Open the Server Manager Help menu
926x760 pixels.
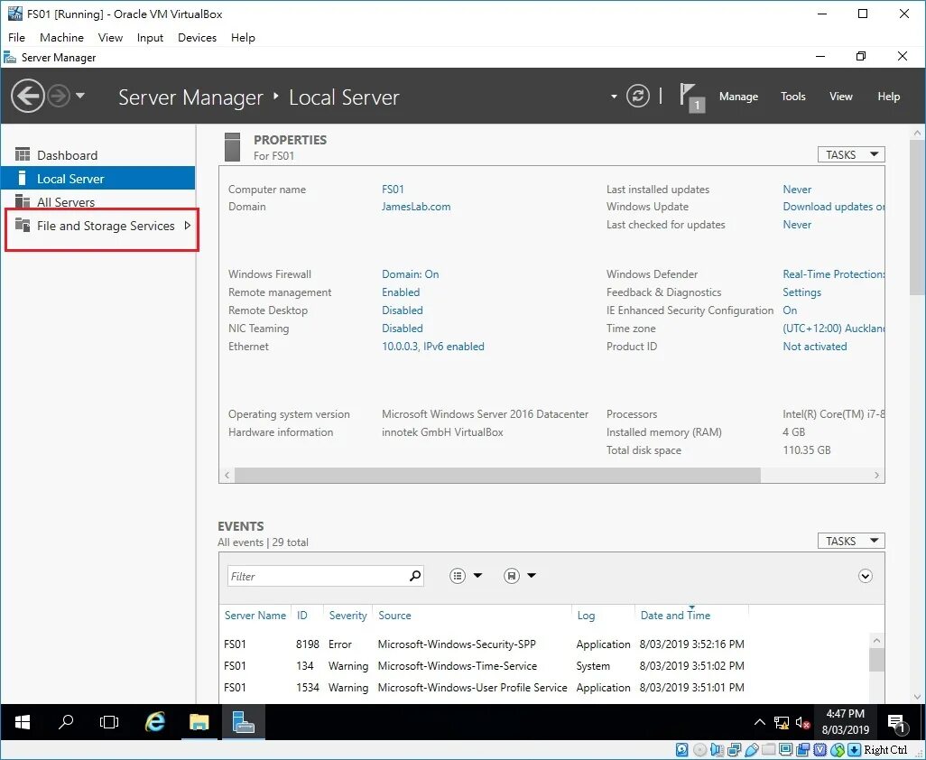point(888,97)
